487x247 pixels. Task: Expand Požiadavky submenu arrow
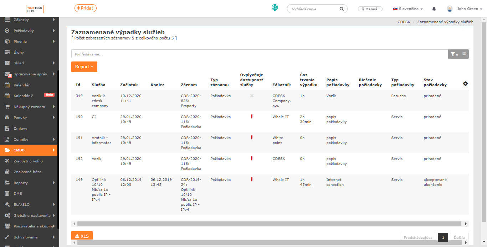tap(54, 31)
